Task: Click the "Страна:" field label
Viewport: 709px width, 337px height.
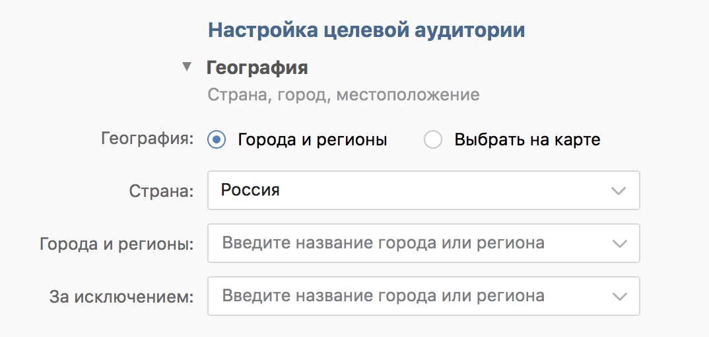Action: coord(161,191)
